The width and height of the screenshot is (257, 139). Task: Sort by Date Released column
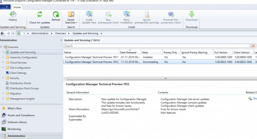tap(130, 52)
